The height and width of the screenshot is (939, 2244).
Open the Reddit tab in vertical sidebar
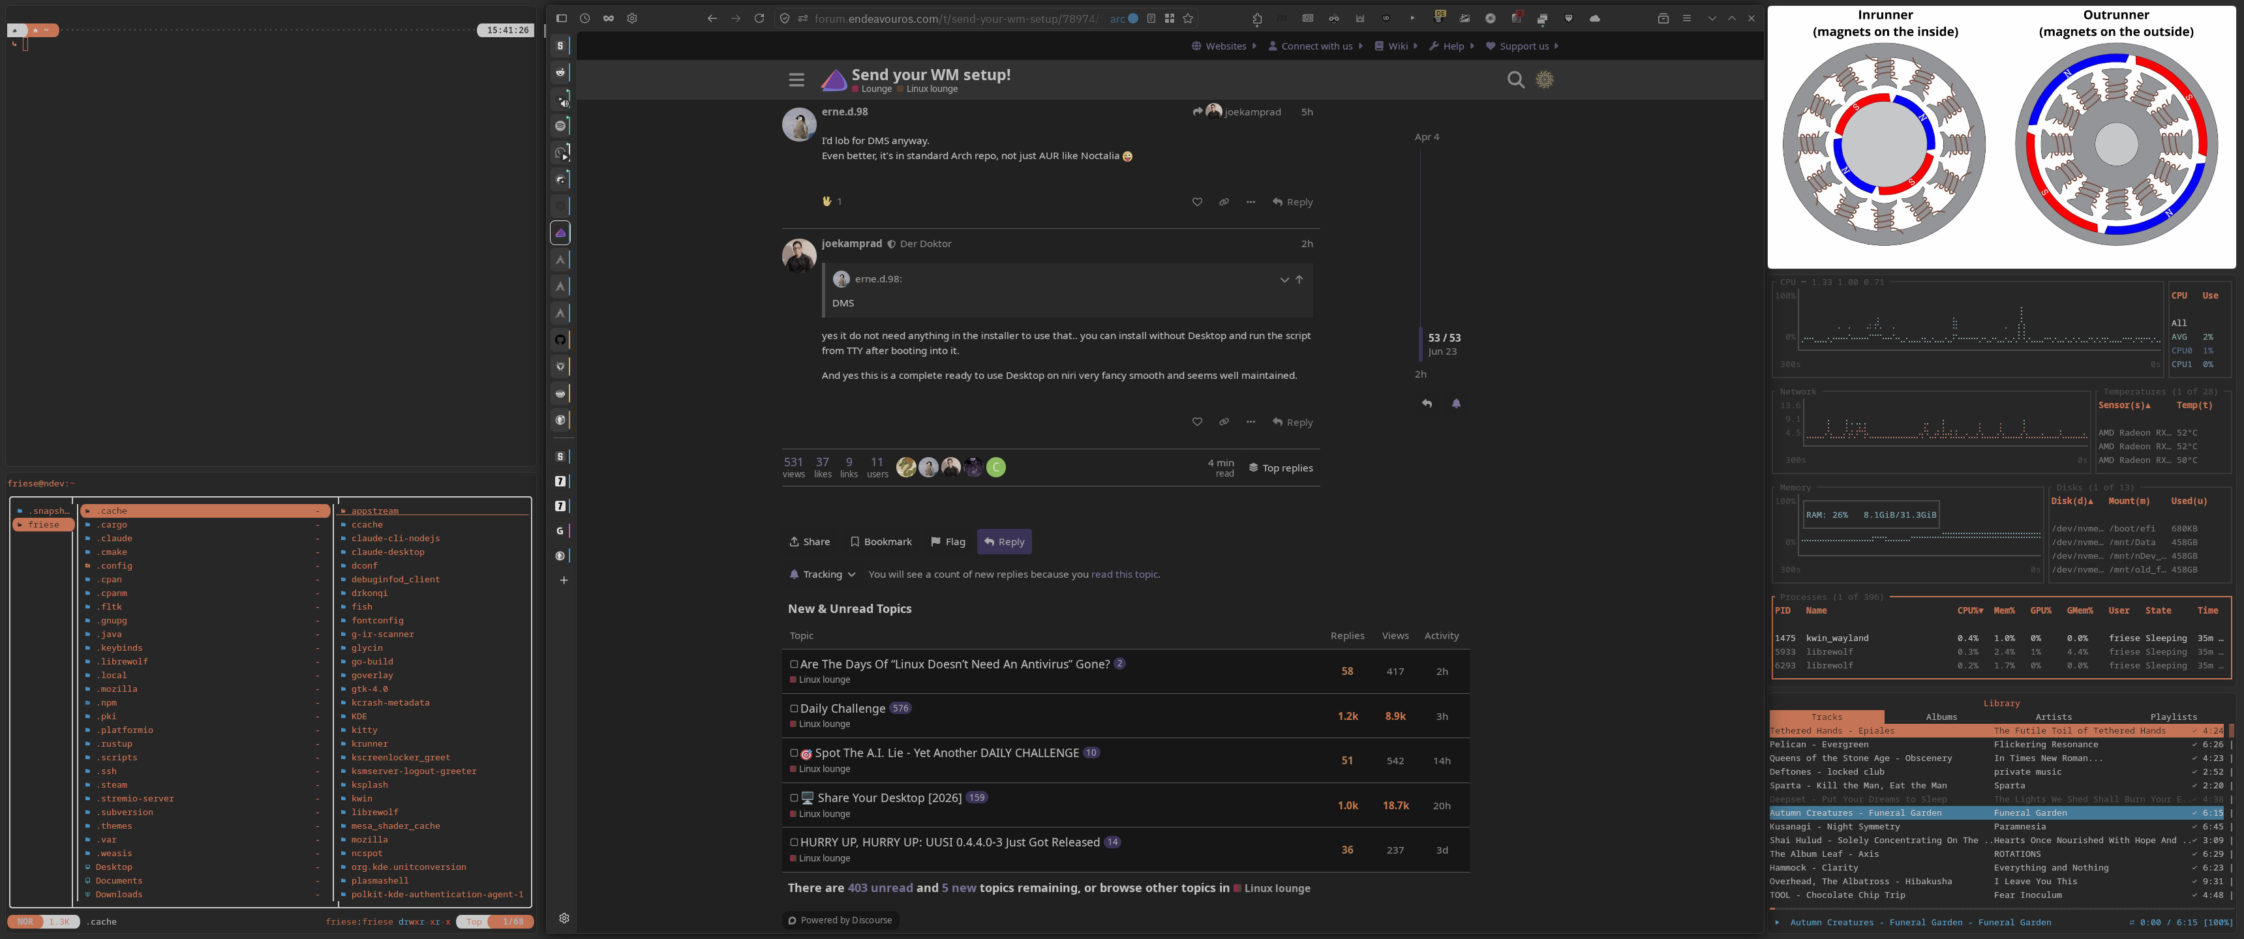tap(561, 72)
